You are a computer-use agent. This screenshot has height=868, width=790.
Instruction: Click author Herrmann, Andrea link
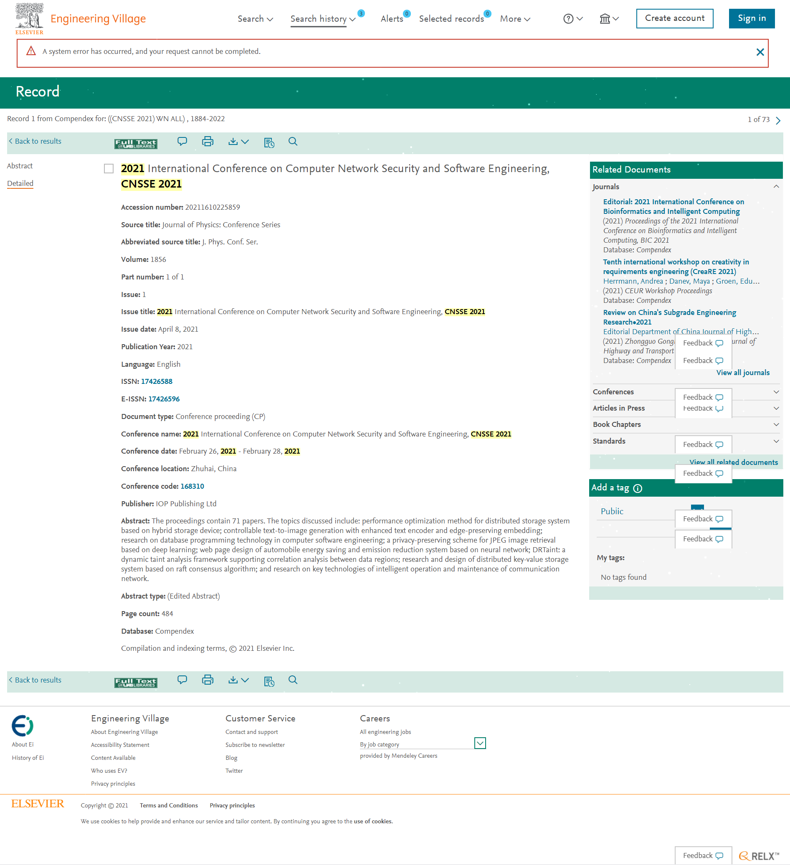coord(633,281)
